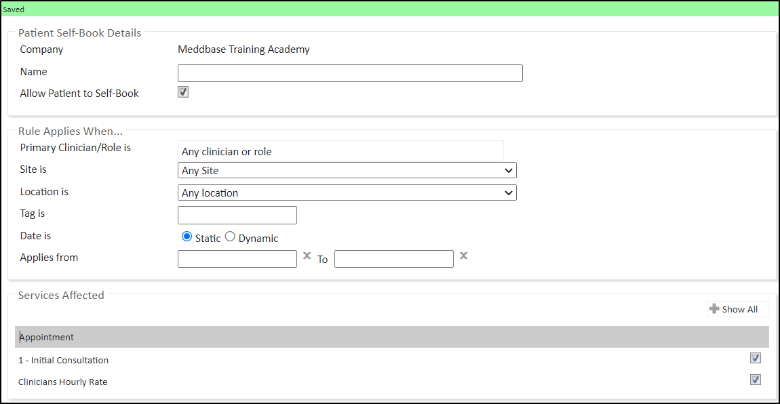Clear the Applies from date with X icon
This screenshot has height=404, width=780.
[307, 256]
